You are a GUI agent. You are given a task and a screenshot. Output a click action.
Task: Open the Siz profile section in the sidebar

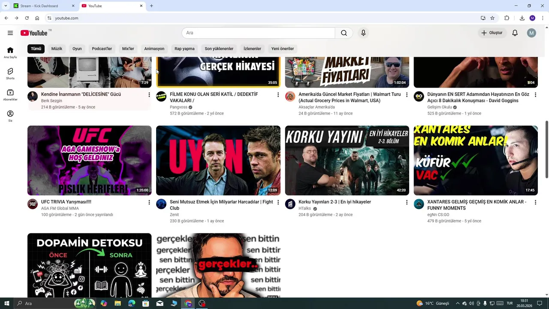10,116
